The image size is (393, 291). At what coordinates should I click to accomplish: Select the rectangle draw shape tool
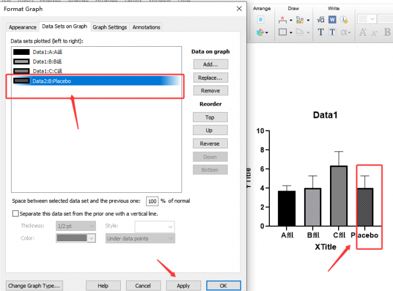click(283, 32)
